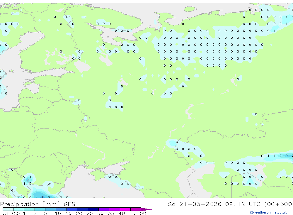Click the '25' legend label
293x215 pixels.
(x=90, y=213)
